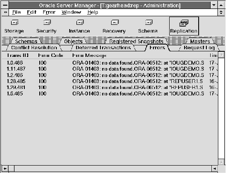
Task: Click the document restore up-down arrows button
Action: (221, 12)
